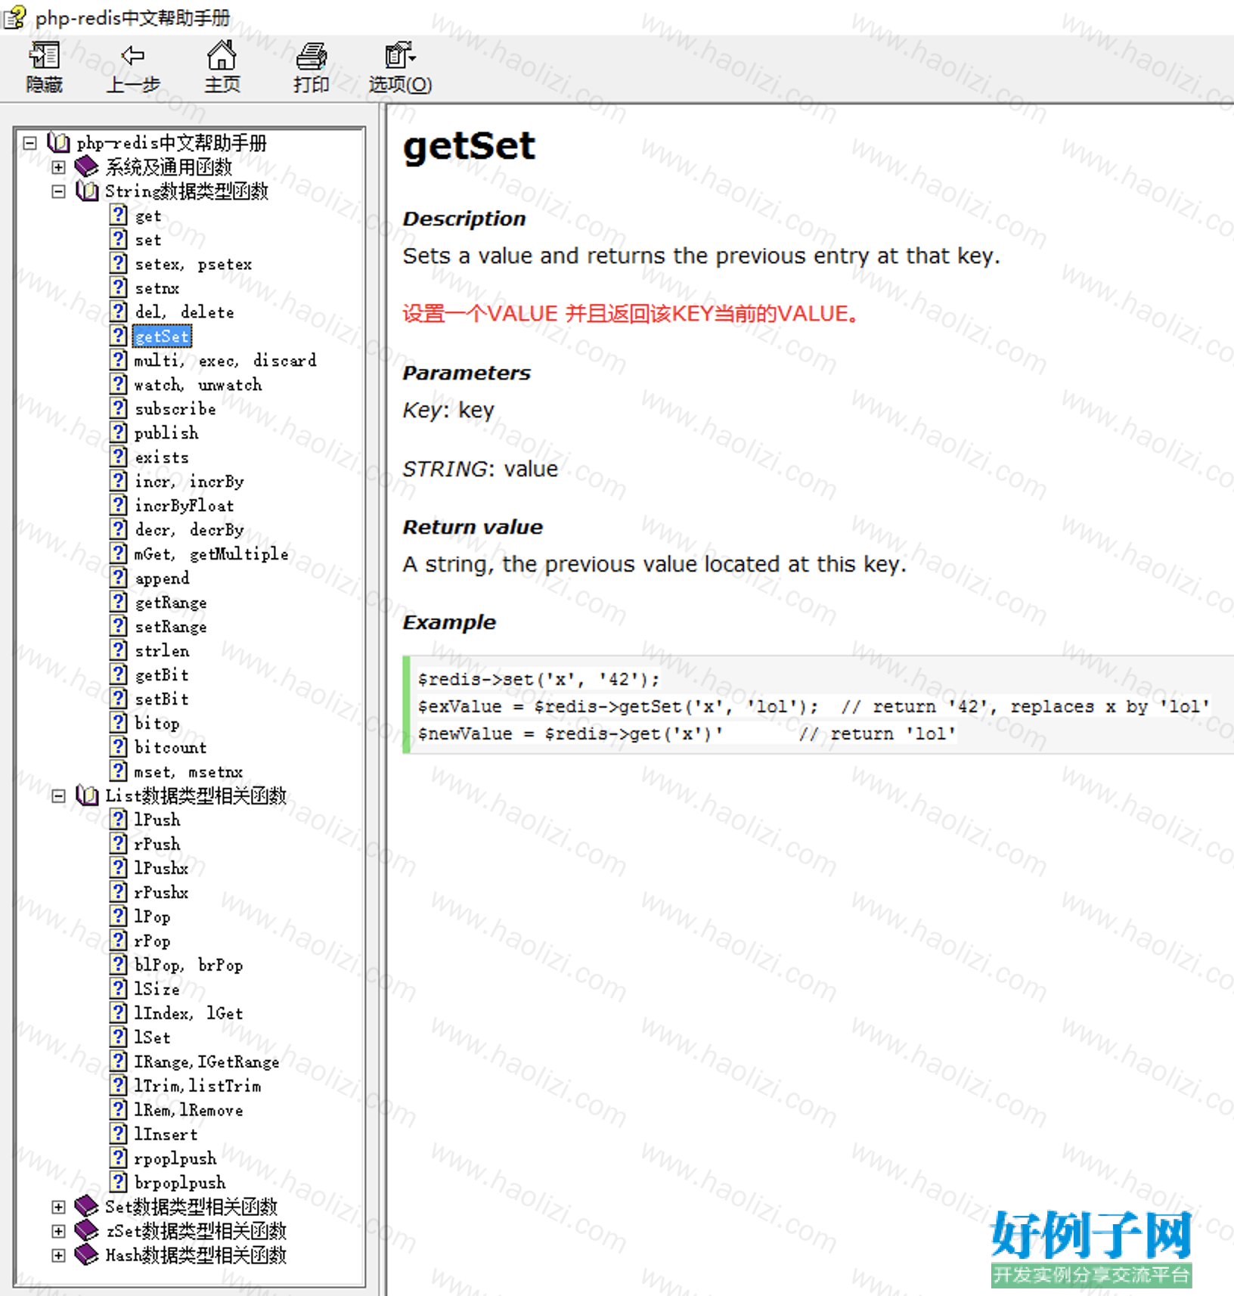Open the setRange topic
This screenshot has height=1296, width=1234.
point(170,626)
